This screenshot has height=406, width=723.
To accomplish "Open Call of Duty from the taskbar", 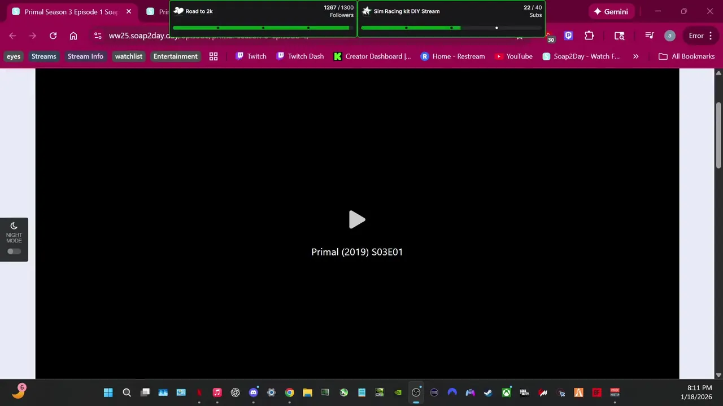I will (x=524, y=392).
